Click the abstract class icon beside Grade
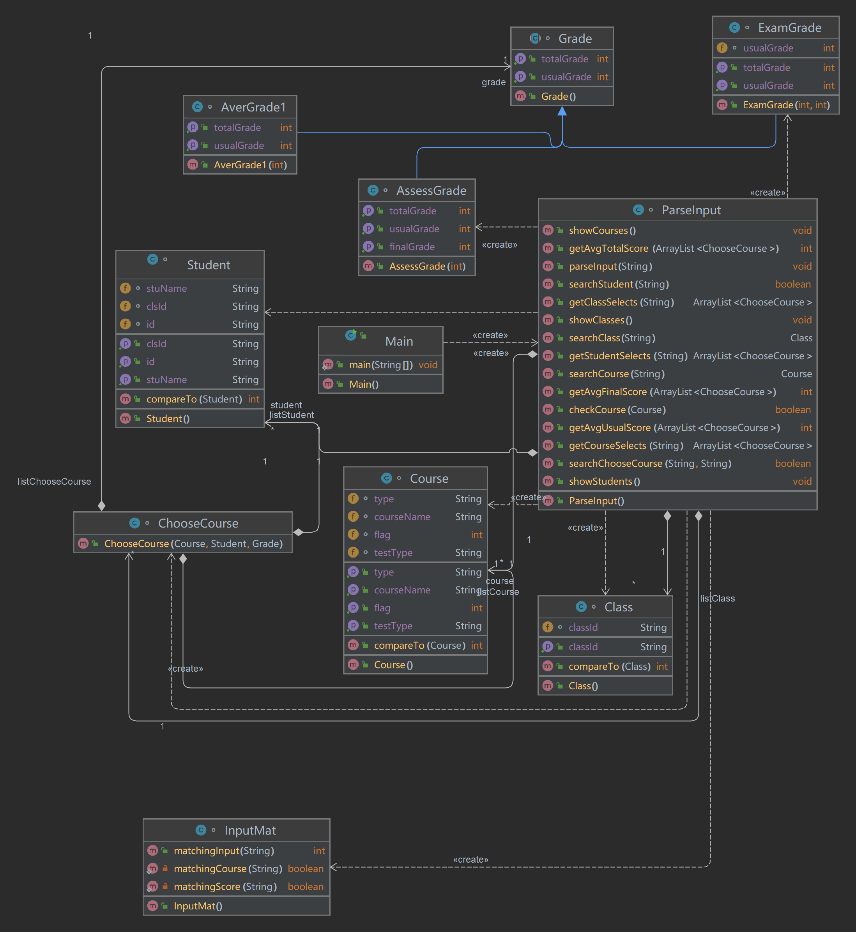The image size is (856, 932). pos(535,39)
